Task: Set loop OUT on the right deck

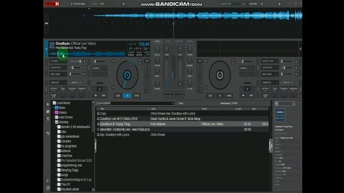Action: click(252, 95)
